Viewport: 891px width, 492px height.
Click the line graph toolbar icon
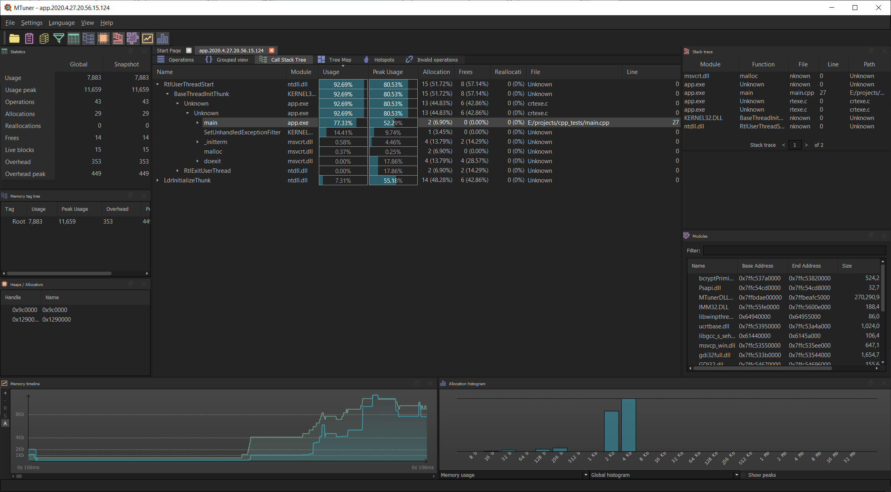148,38
